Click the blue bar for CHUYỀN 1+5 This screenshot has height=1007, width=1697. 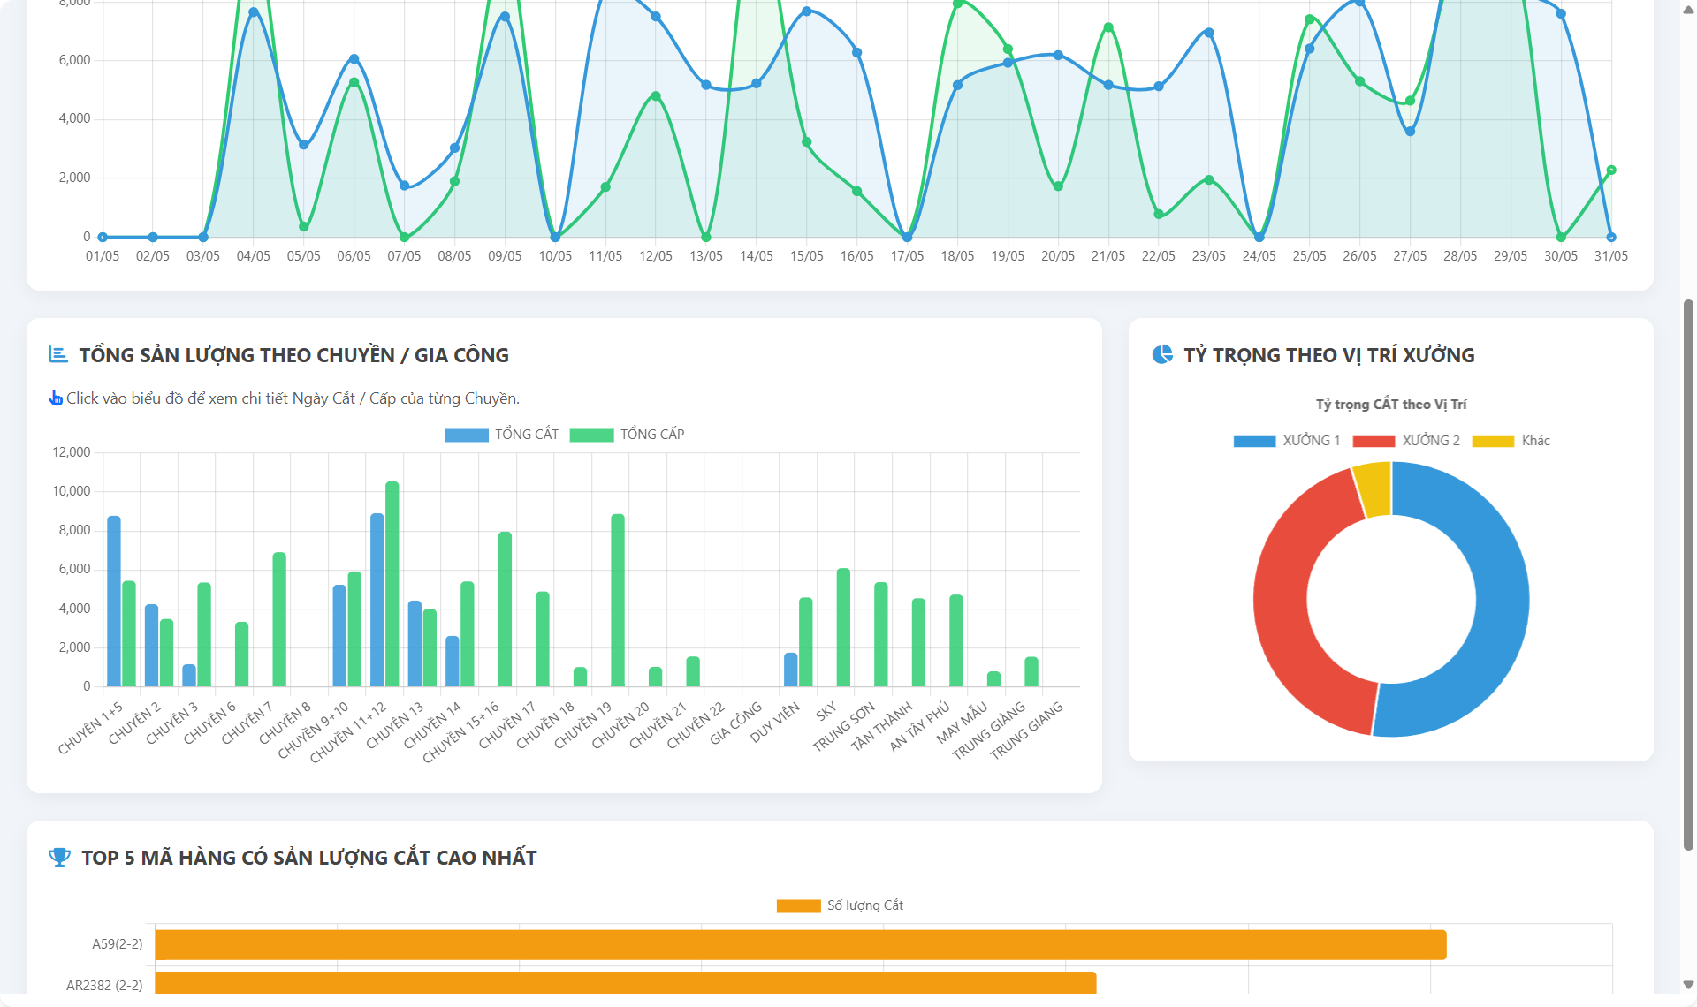[x=114, y=602]
